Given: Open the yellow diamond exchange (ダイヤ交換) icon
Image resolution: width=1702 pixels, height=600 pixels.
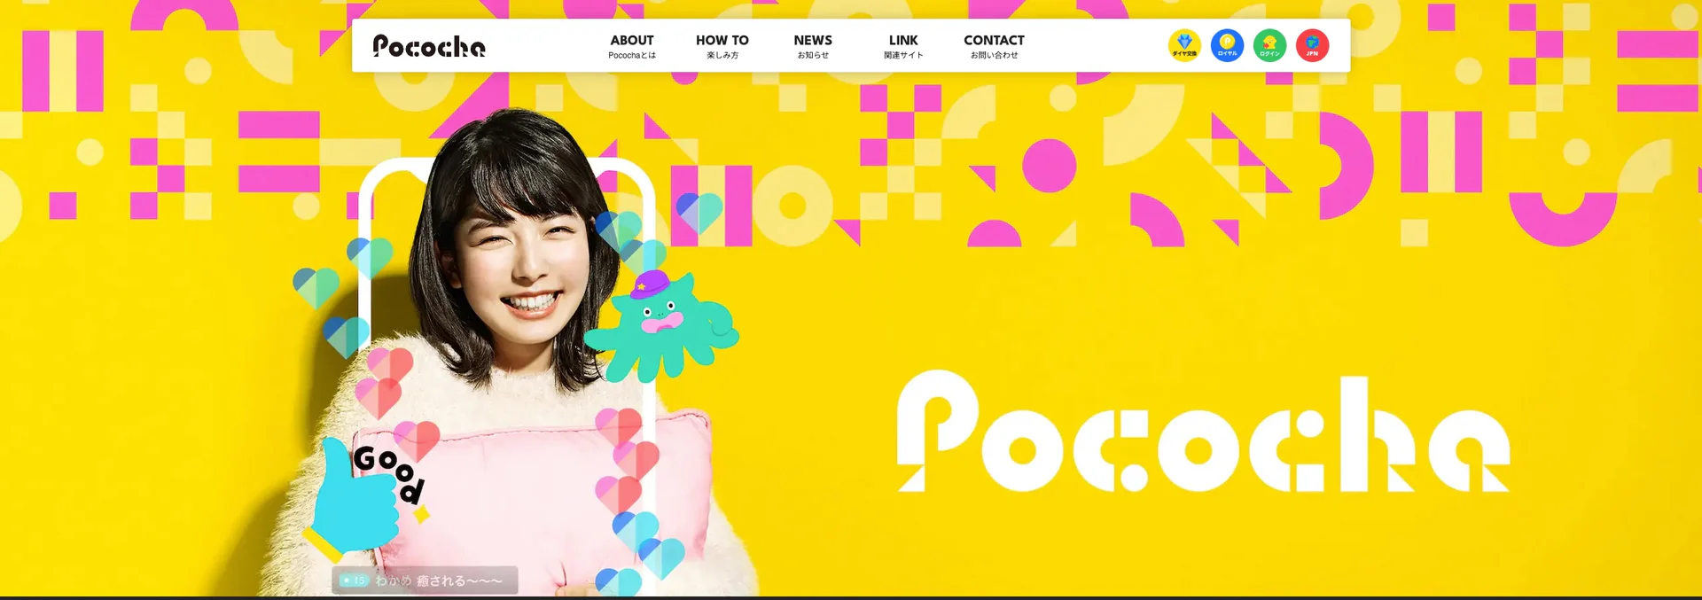Looking at the screenshot, I should pyautogui.click(x=1184, y=45).
